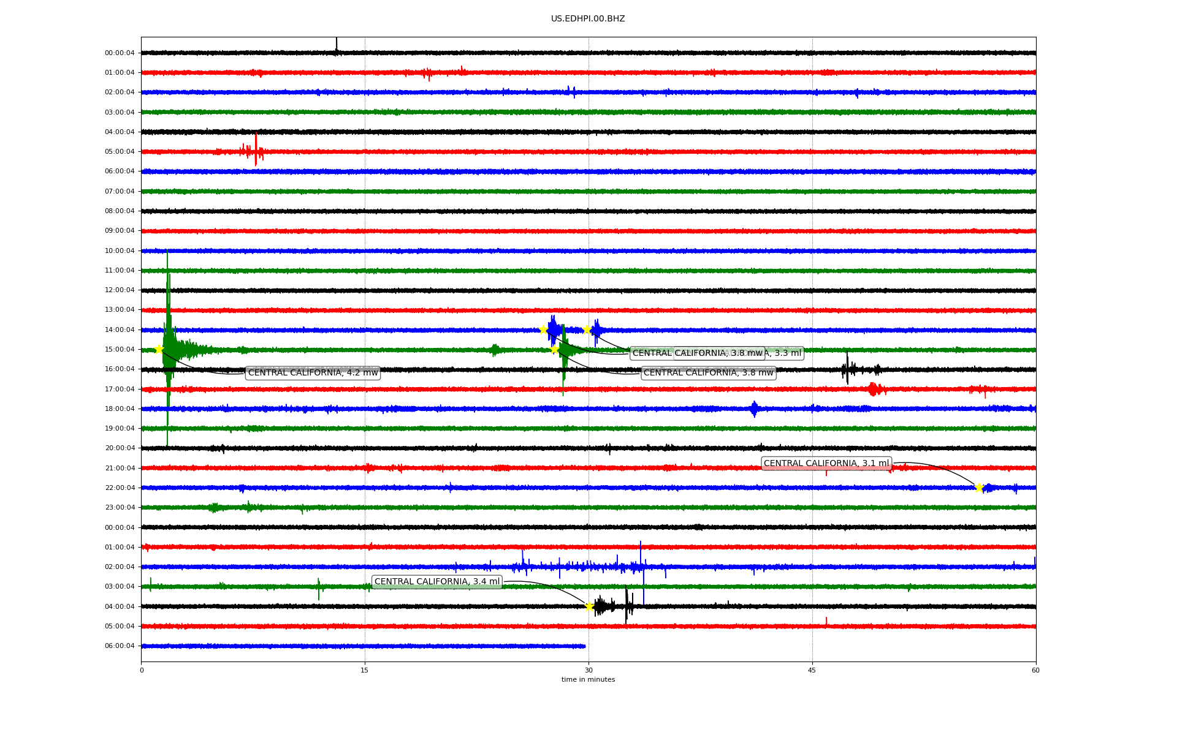Click the 15 tick label on the x-axis
This screenshot has height=735, width=1177.
click(x=365, y=670)
